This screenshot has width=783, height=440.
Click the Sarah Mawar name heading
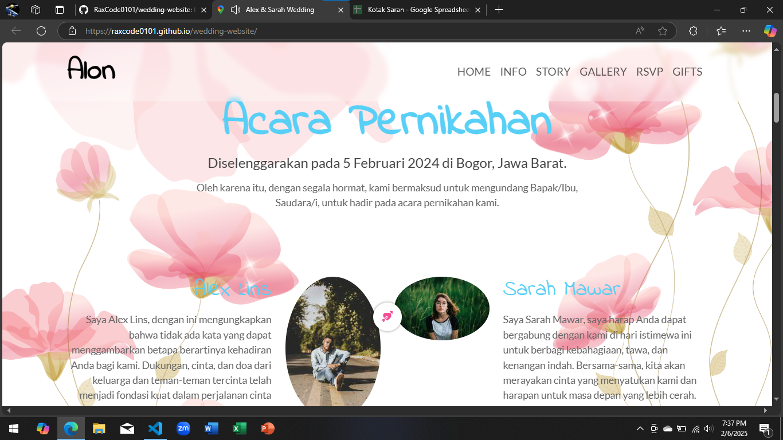562,289
